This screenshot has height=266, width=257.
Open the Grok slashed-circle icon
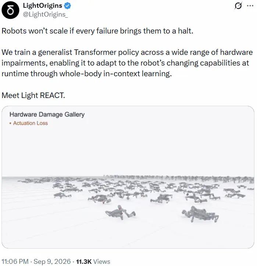point(238,6)
